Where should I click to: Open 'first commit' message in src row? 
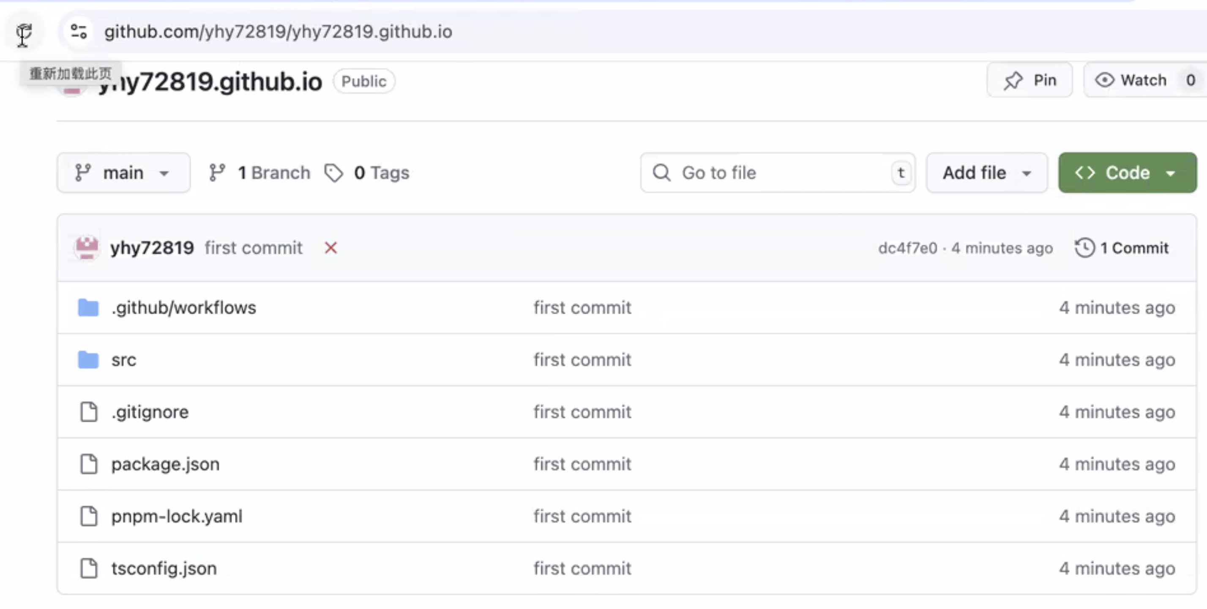point(582,359)
